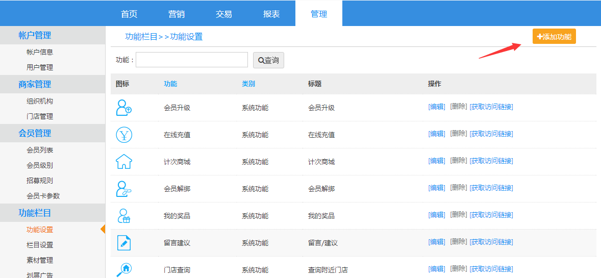
Task: Click the 查询 search button
Action: click(268, 60)
